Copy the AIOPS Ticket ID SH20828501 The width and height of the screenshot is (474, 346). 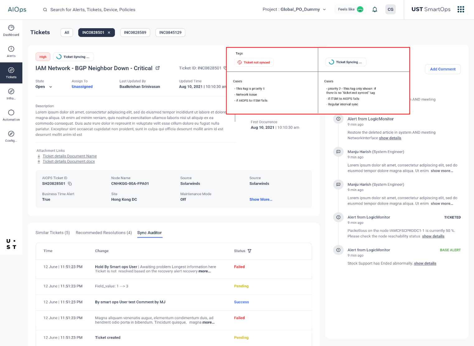[70, 184]
